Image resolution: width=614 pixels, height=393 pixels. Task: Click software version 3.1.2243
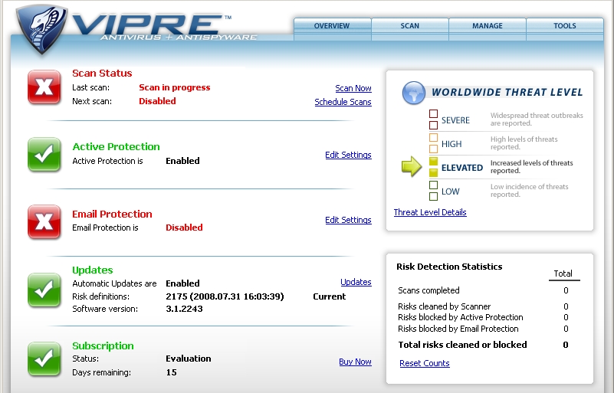point(185,309)
